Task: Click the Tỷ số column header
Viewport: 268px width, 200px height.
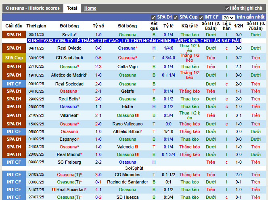Action: 98,26
